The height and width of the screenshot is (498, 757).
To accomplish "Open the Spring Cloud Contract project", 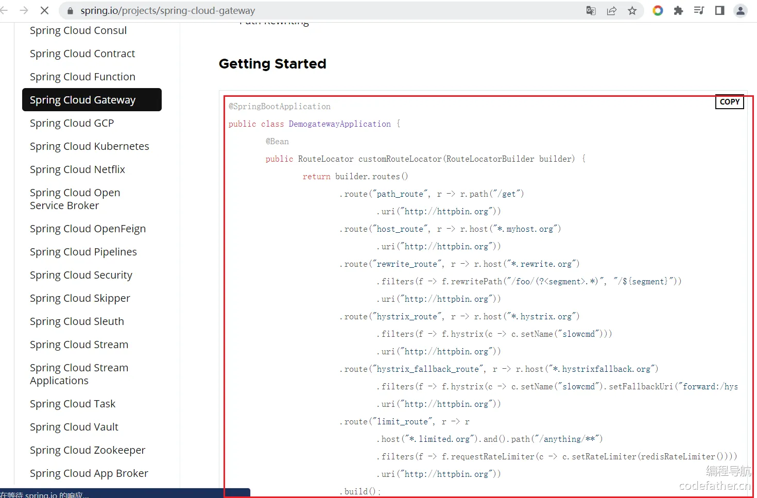I will tap(82, 54).
